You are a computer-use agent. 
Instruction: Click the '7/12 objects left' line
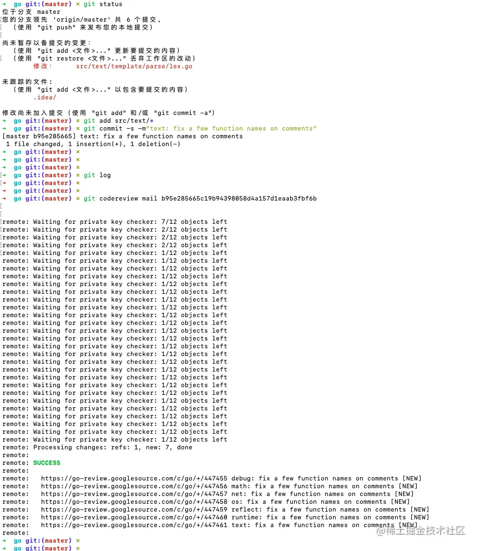[115, 222]
